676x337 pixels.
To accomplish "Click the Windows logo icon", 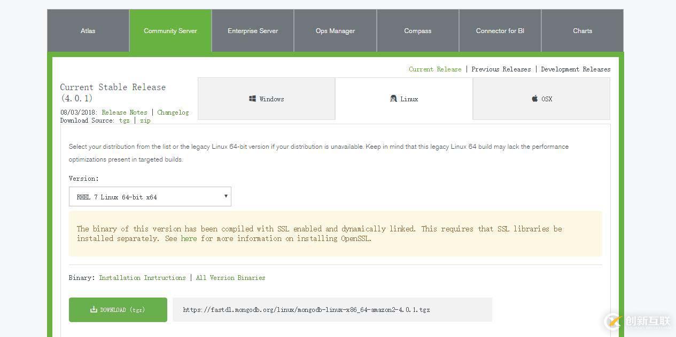I will click(x=252, y=99).
